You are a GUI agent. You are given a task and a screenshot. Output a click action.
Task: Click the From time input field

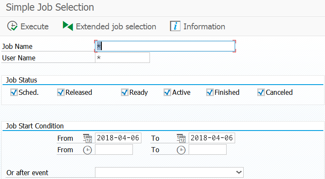coord(114,150)
